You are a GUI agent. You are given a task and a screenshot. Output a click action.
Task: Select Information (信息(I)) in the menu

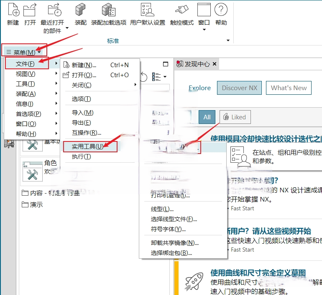click(x=32, y=104)
